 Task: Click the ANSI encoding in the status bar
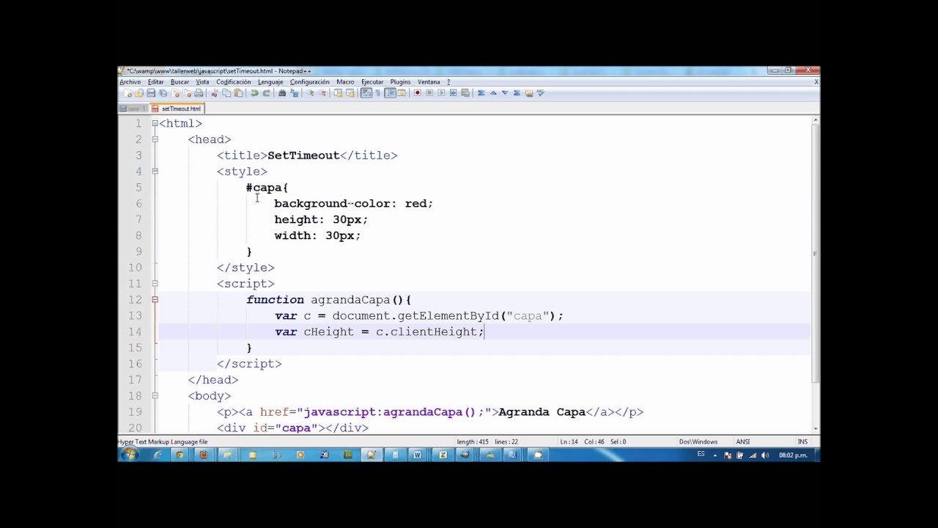coord(743,441)
